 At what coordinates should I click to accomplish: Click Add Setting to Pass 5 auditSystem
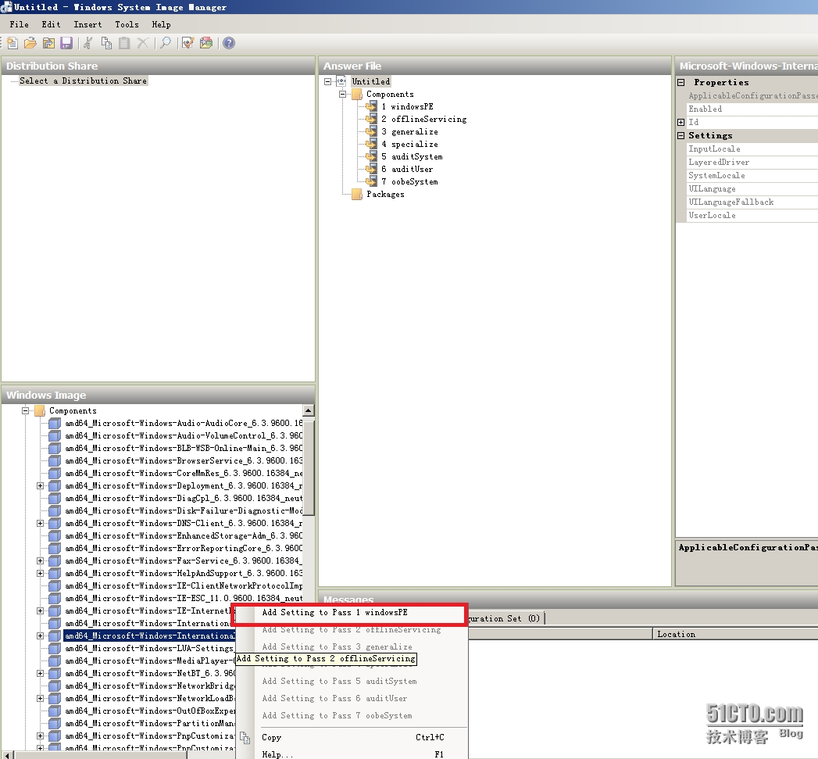[x=352, y=681]
